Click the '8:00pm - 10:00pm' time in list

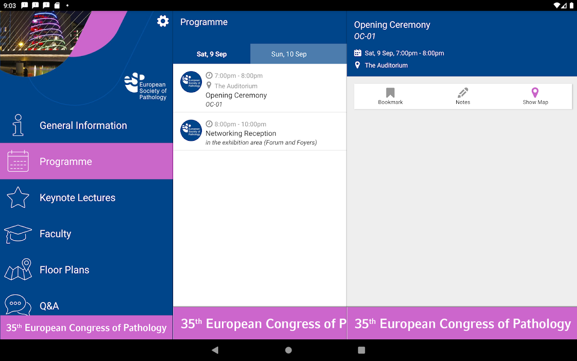[x=240, y=124]
